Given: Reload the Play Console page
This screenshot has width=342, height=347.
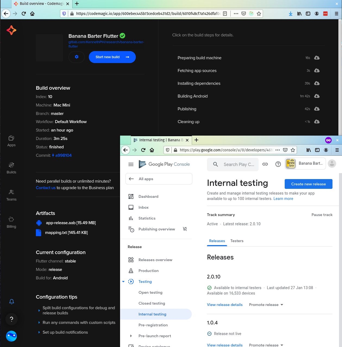Looking at the screenshot, I should 143,150.
